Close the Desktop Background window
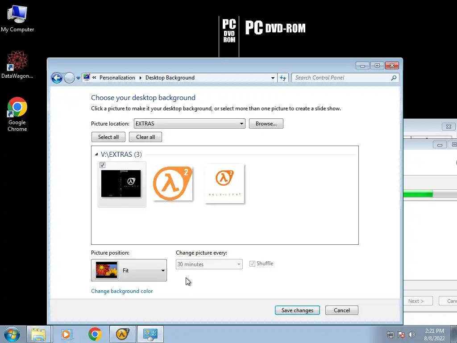457x343 pixels. tap(392, 65)
